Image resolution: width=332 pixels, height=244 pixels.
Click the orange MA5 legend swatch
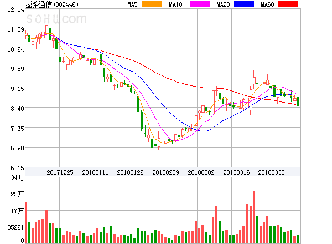tap(152, 4)
